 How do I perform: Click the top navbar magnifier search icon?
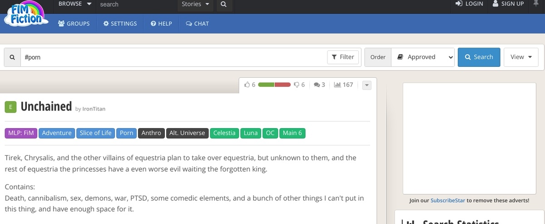coord(223,4)
